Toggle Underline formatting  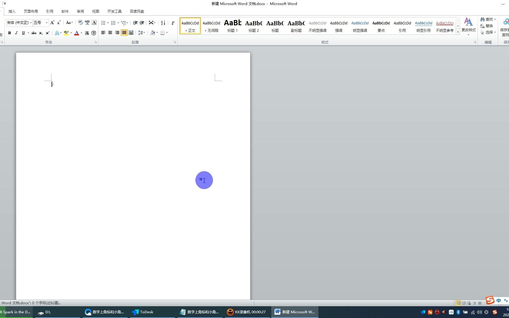coord(23,33)
